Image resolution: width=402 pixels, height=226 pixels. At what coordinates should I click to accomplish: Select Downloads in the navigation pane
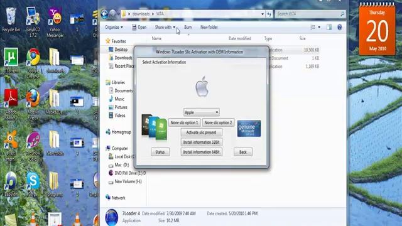click(121, 58)
